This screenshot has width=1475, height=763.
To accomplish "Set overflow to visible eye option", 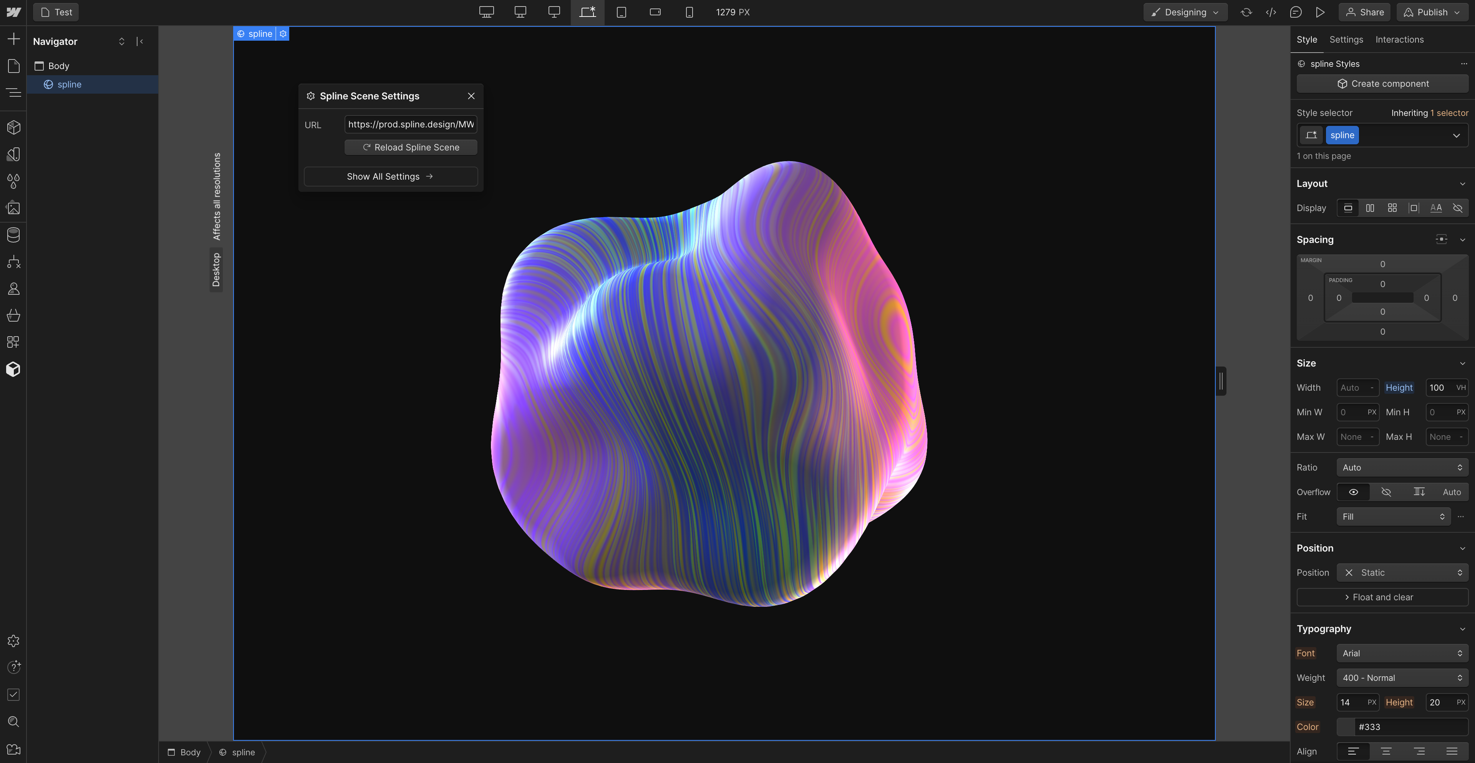I will pyautogui.click(x=1353, y=492).
